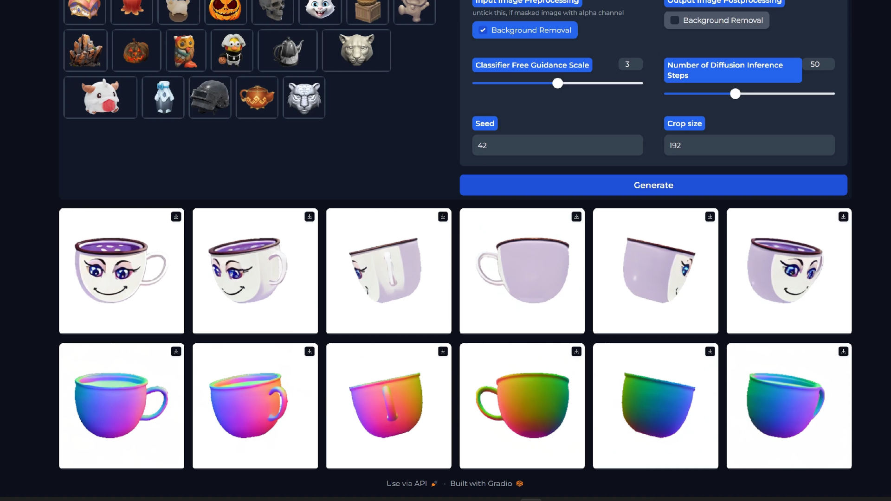Screen dimensions: 891x501
Task: Click the download icon on front-view cup
Action: [x=176, y=217]
